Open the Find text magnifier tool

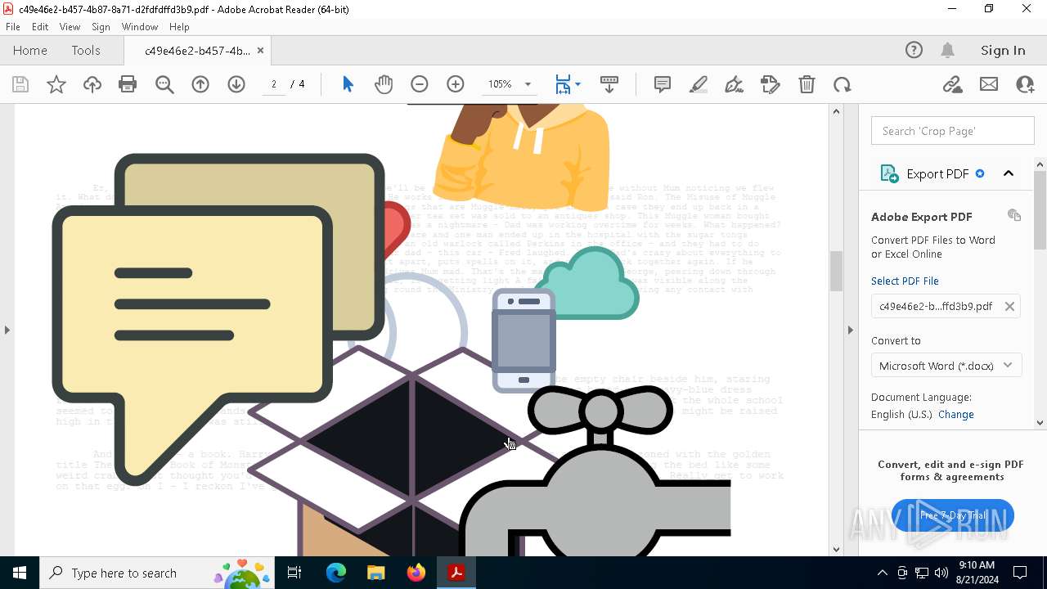click(164, 84)
